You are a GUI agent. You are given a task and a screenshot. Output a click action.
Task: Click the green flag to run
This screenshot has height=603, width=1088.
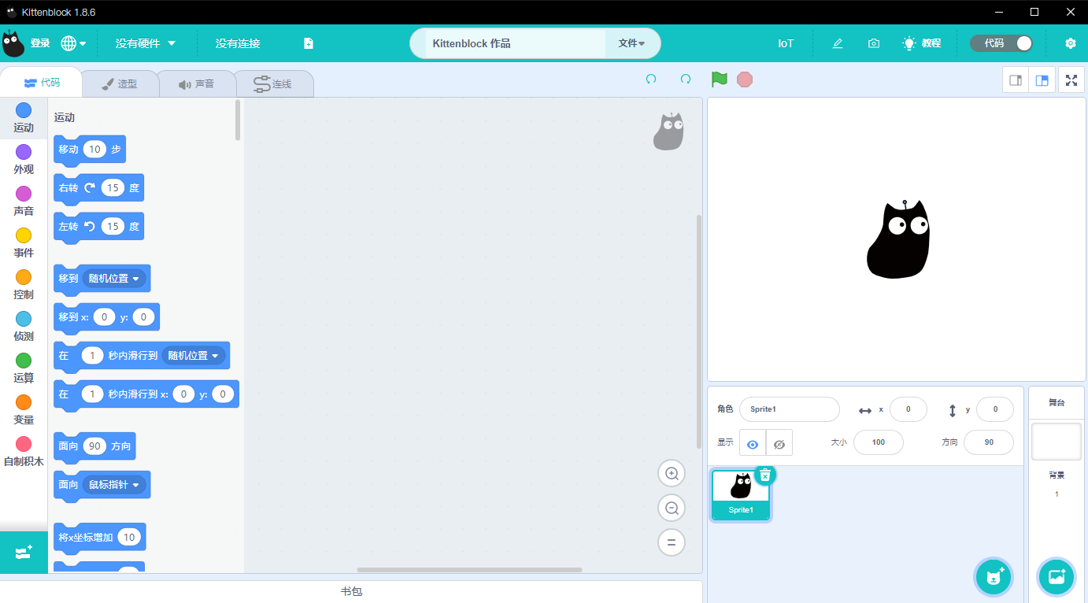[x=719, y=80]
